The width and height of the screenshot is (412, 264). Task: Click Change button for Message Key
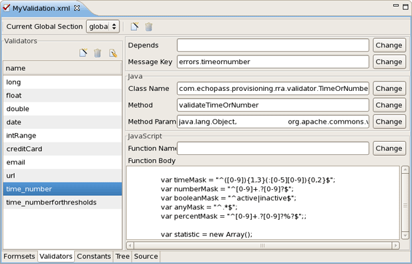click(389, 61)
